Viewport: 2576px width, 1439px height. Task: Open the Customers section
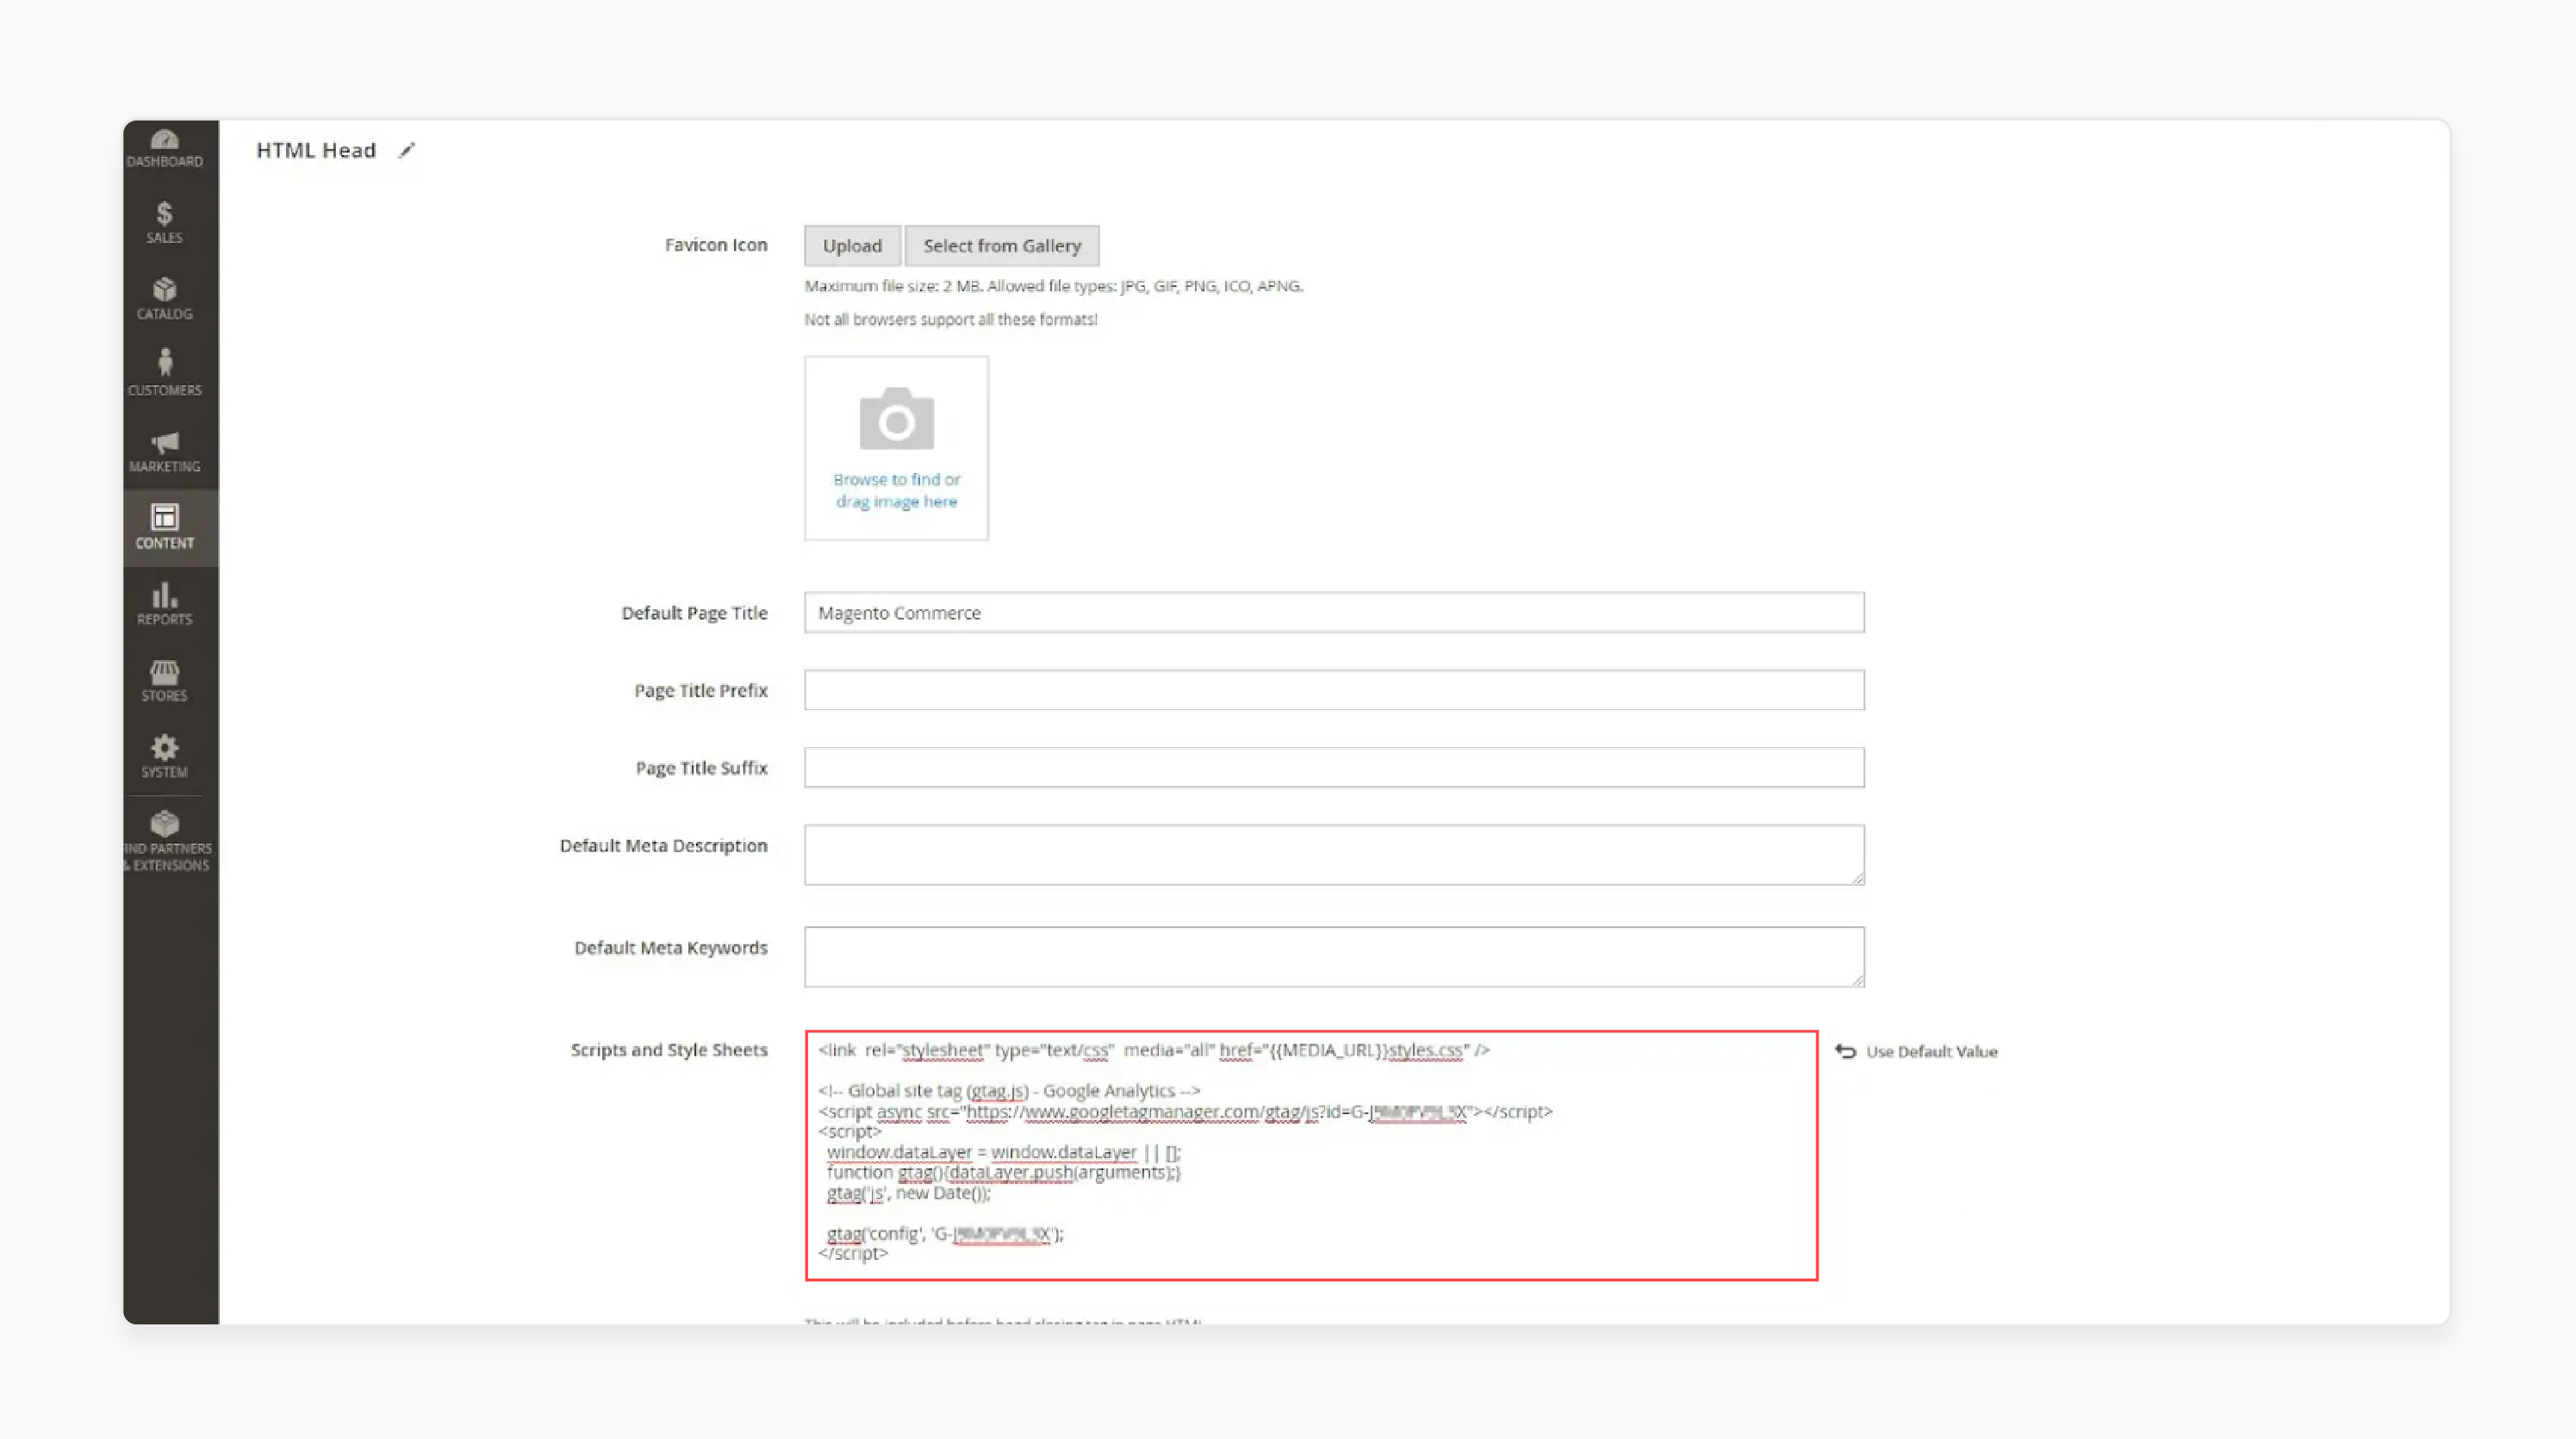[165, 372]
